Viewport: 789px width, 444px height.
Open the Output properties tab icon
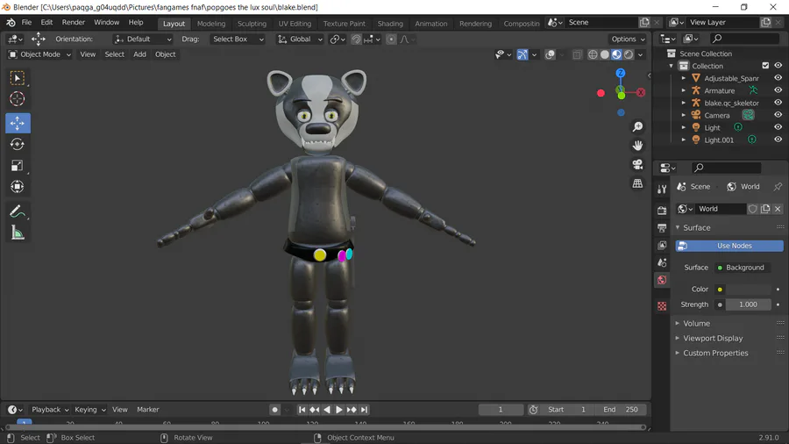pyautogui.click(x=662, y=228)
